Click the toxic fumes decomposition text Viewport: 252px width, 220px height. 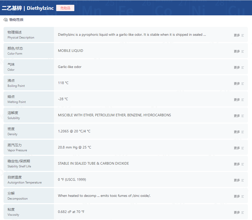[104, 196]
